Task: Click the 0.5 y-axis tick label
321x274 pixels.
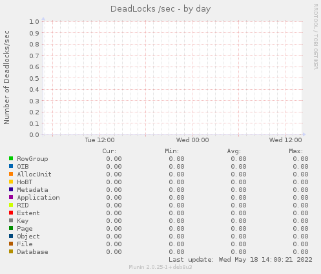Action: click(34, 78)
